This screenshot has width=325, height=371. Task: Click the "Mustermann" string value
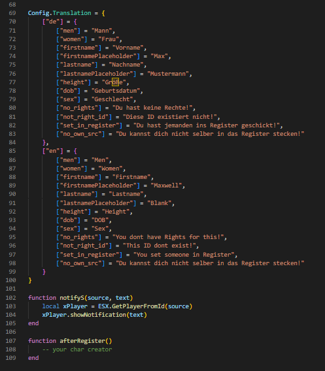(x=168, y=74)
